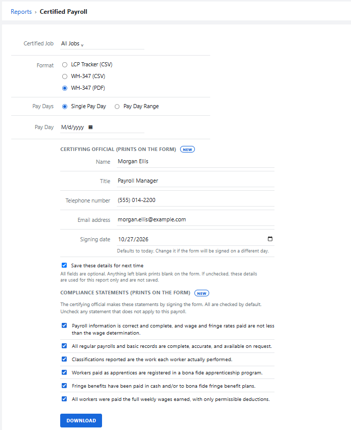Viewport: 351px width, 430px height.
Task: Select WH-347 (CSV) format
Action: click(65, 77)
